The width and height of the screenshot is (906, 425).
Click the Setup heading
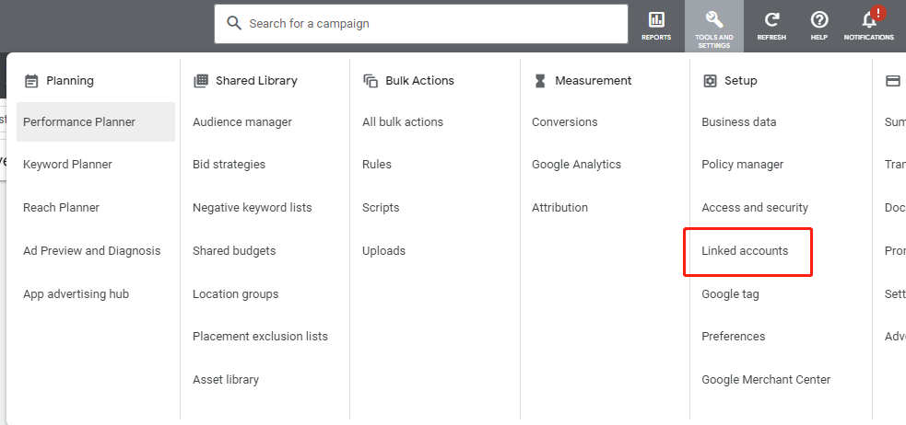point(741,81)
